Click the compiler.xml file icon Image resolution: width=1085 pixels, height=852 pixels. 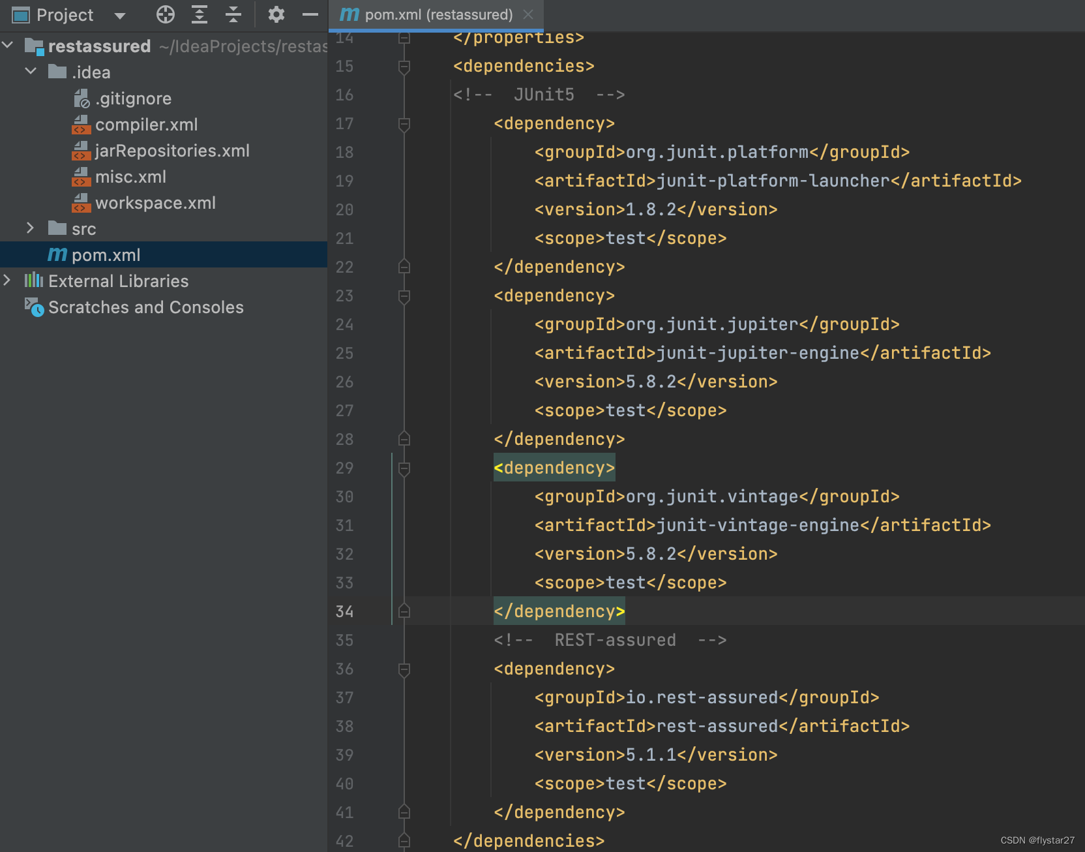[82, 125]
